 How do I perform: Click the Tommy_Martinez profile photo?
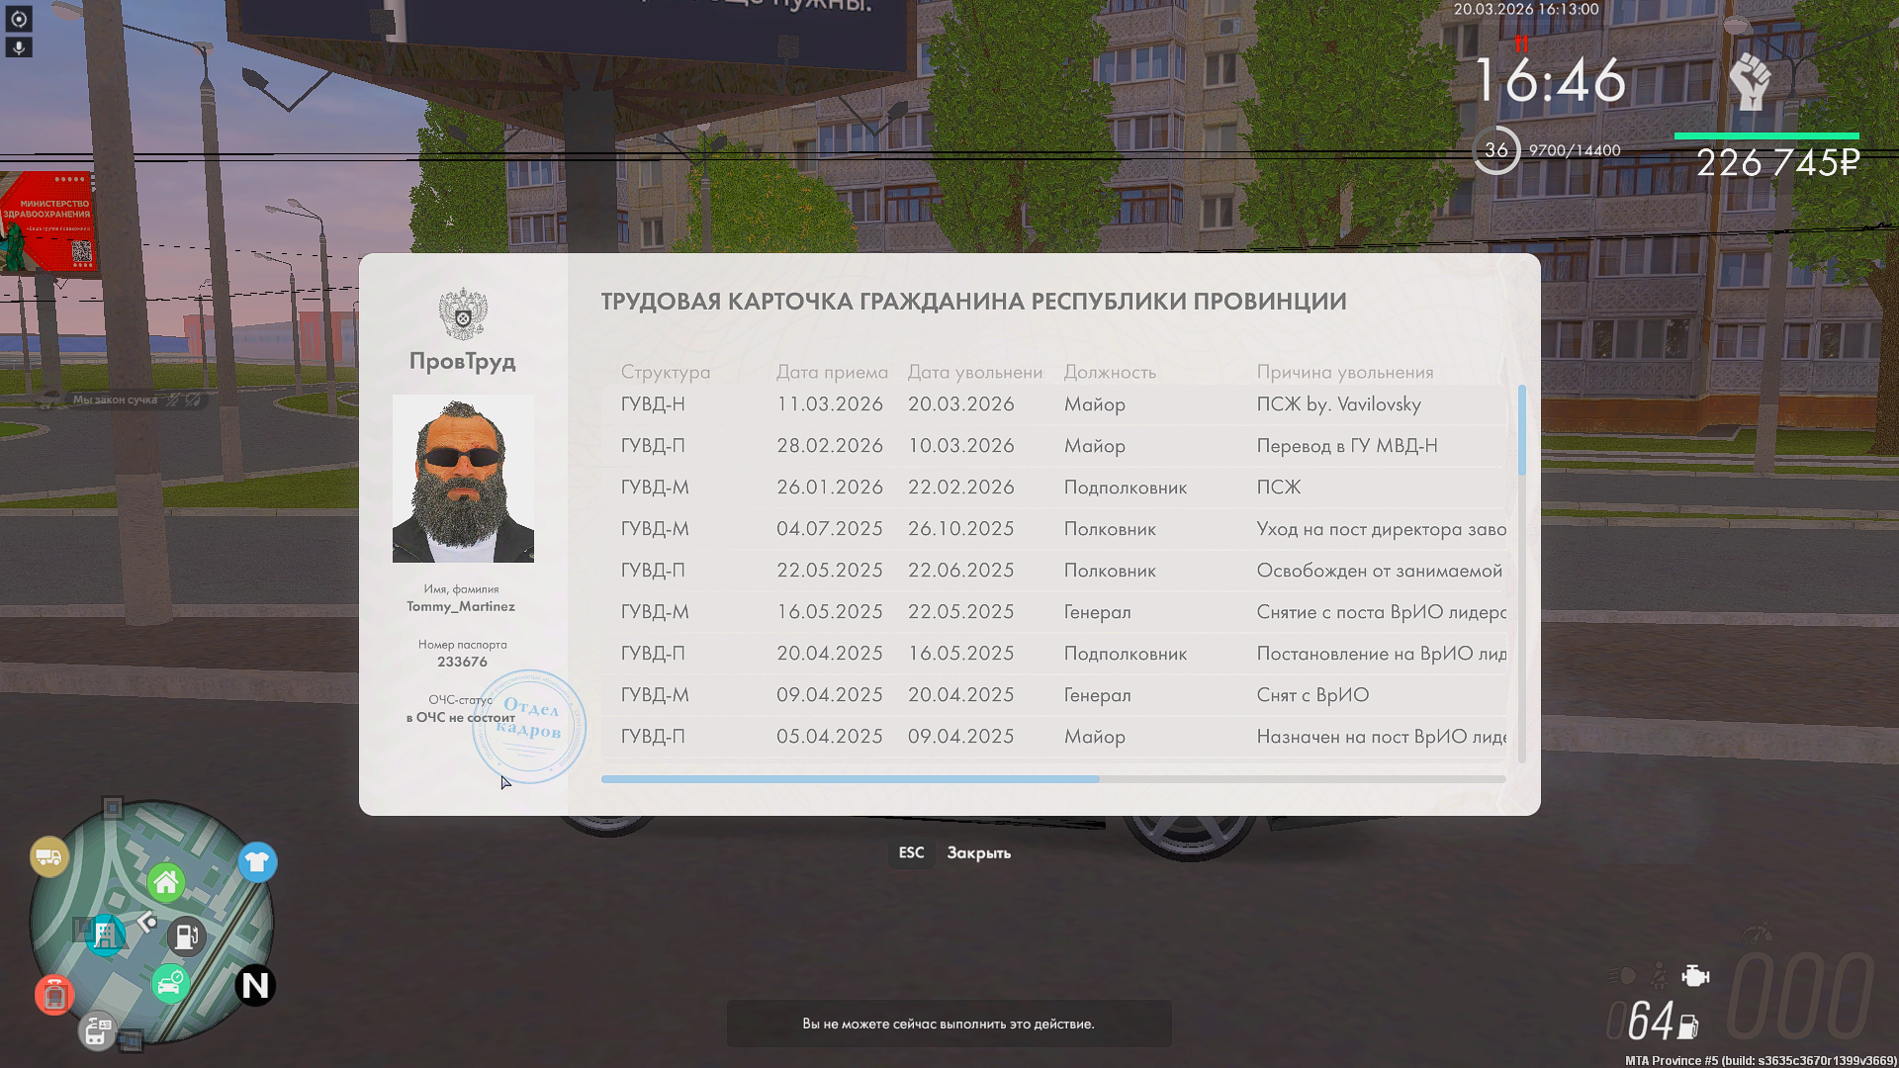463,479
